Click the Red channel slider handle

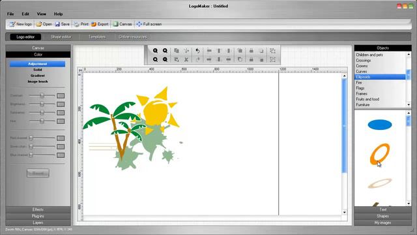(x=31, y=138)
